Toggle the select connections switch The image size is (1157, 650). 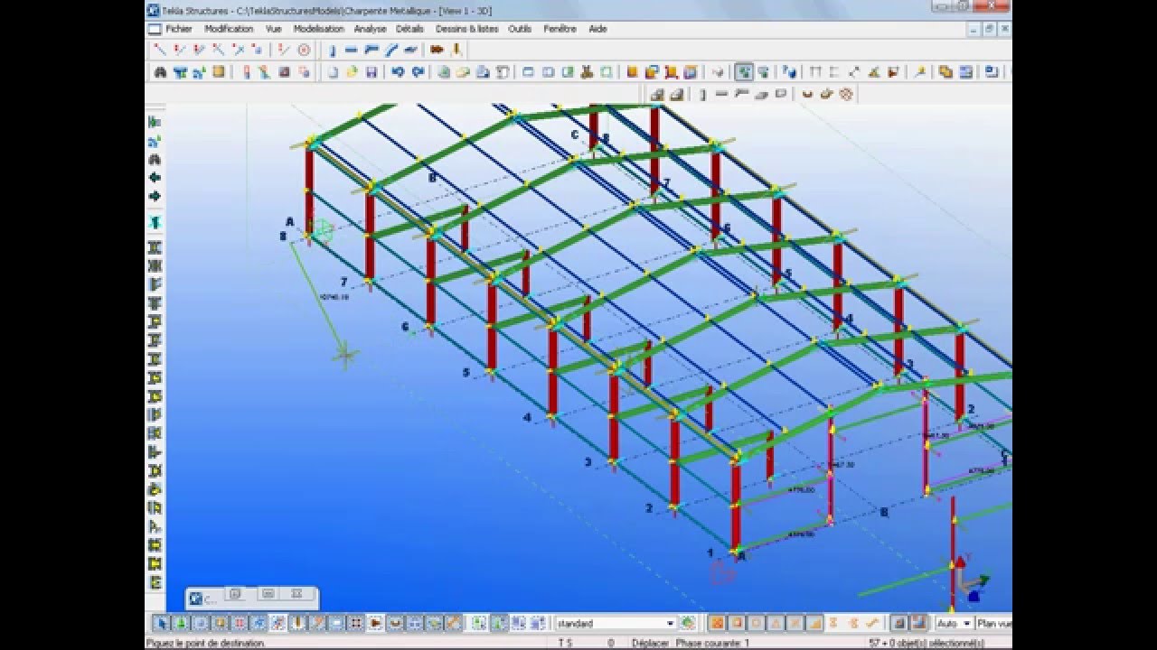pyautogui.click(x=180, y=623)
